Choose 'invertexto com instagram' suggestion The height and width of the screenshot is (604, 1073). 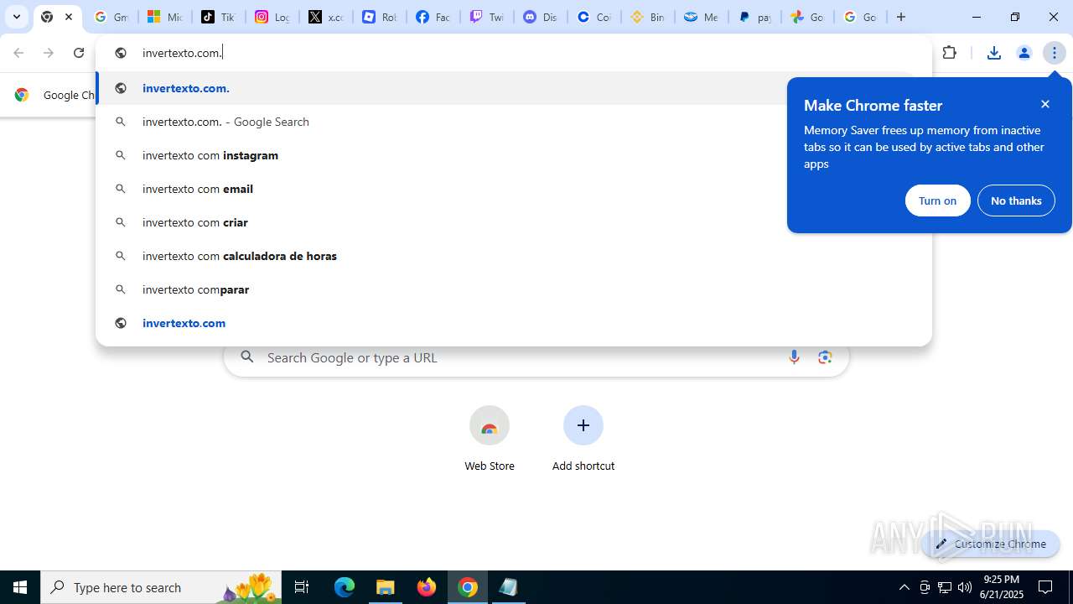click(514, 155)
